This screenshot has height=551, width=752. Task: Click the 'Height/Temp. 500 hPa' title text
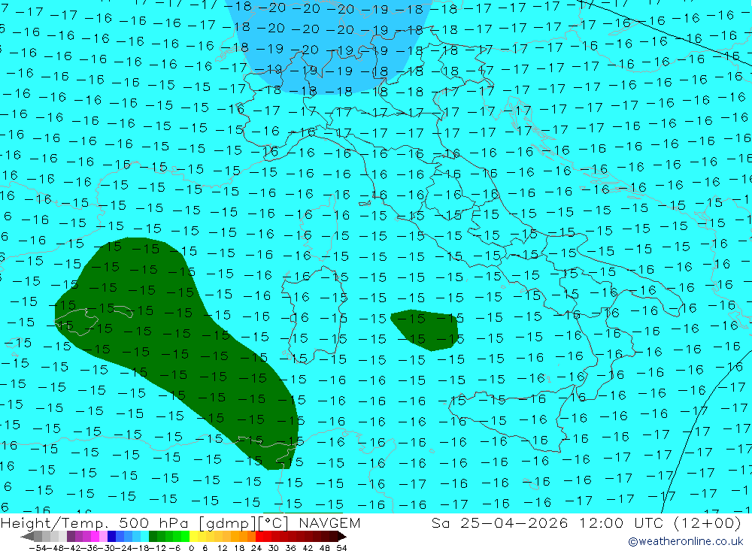point(96,522)
